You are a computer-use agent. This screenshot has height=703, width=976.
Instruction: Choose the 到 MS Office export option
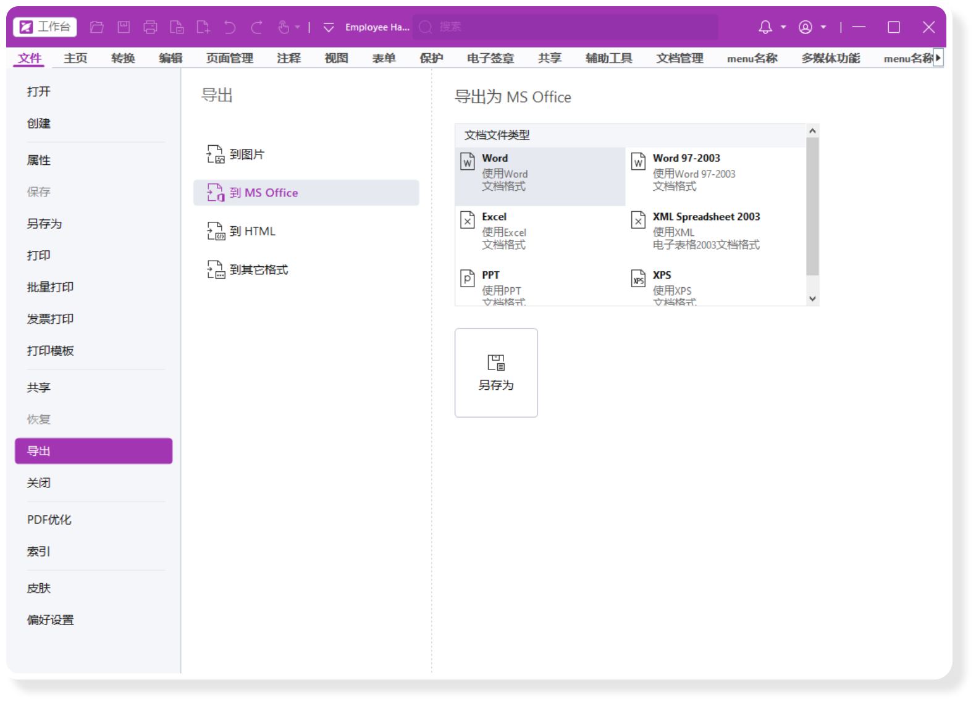pos(306,193)
